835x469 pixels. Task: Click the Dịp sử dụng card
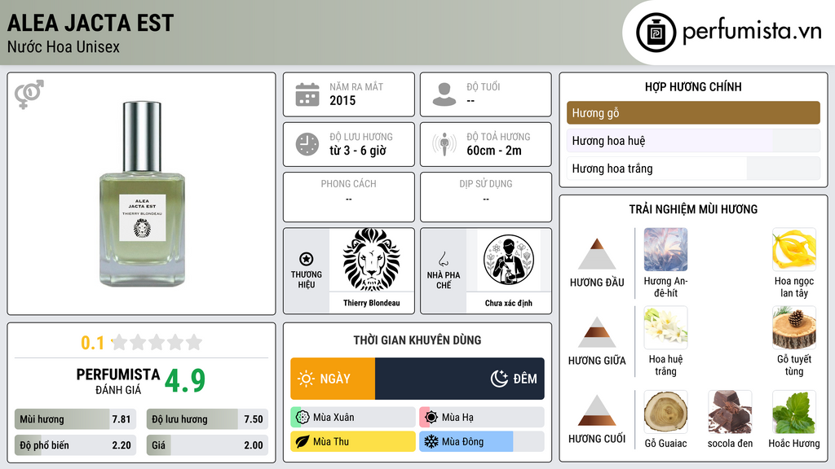(x=486, y=197)
